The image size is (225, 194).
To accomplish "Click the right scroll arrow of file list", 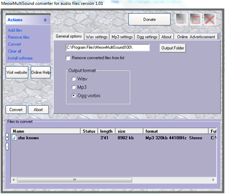I will [213, 180].
